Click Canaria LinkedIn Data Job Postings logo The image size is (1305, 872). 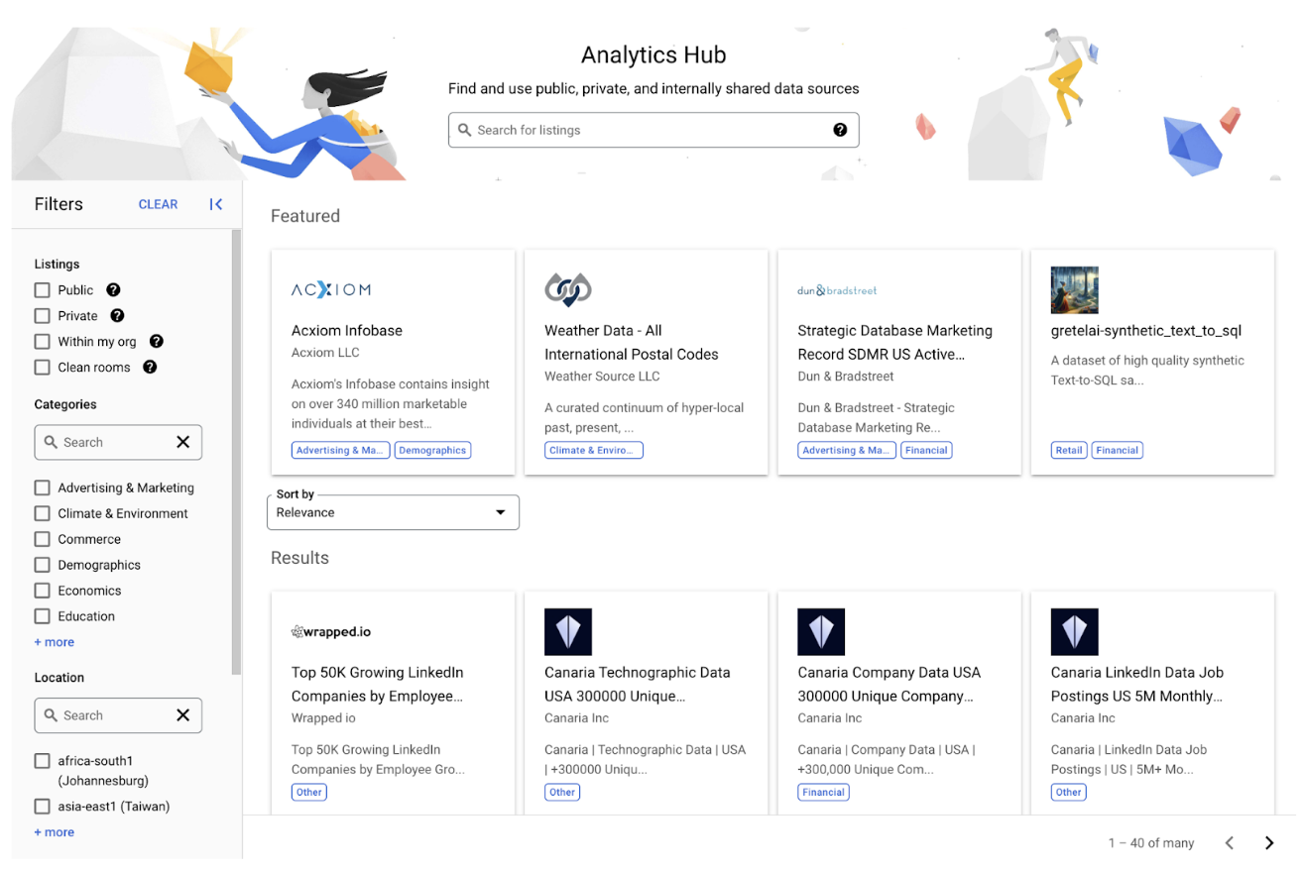[x=1075, y=632]
